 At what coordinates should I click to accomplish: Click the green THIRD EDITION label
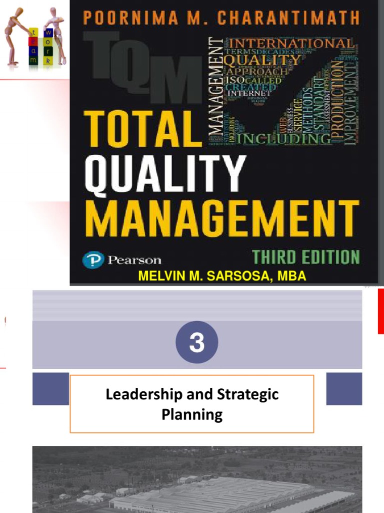pos(305,257)
